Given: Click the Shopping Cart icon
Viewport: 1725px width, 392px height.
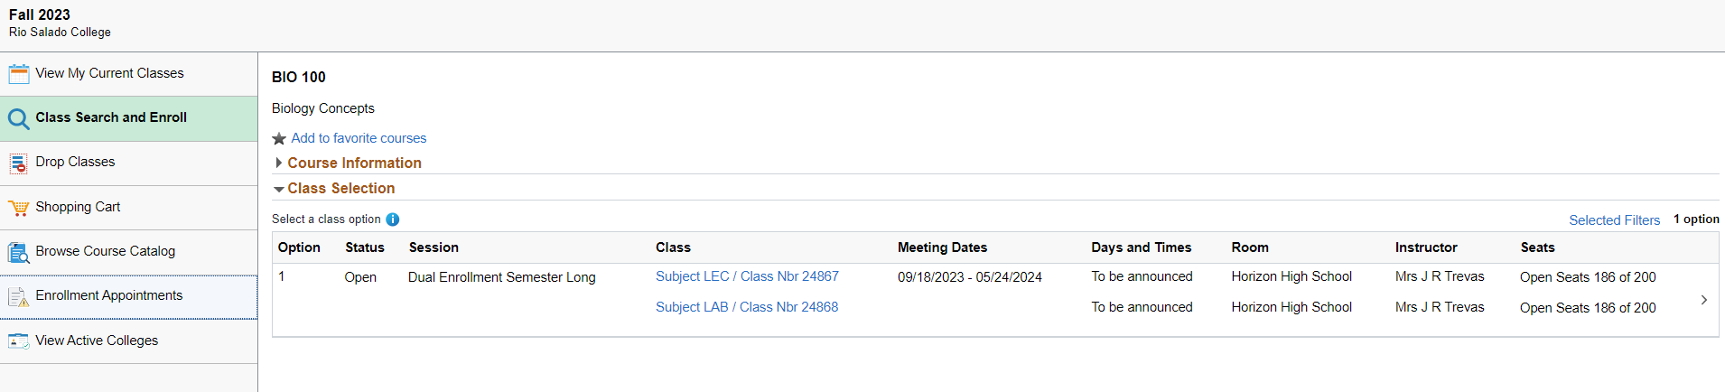Looking at the screenshot, I should point(18,208).
